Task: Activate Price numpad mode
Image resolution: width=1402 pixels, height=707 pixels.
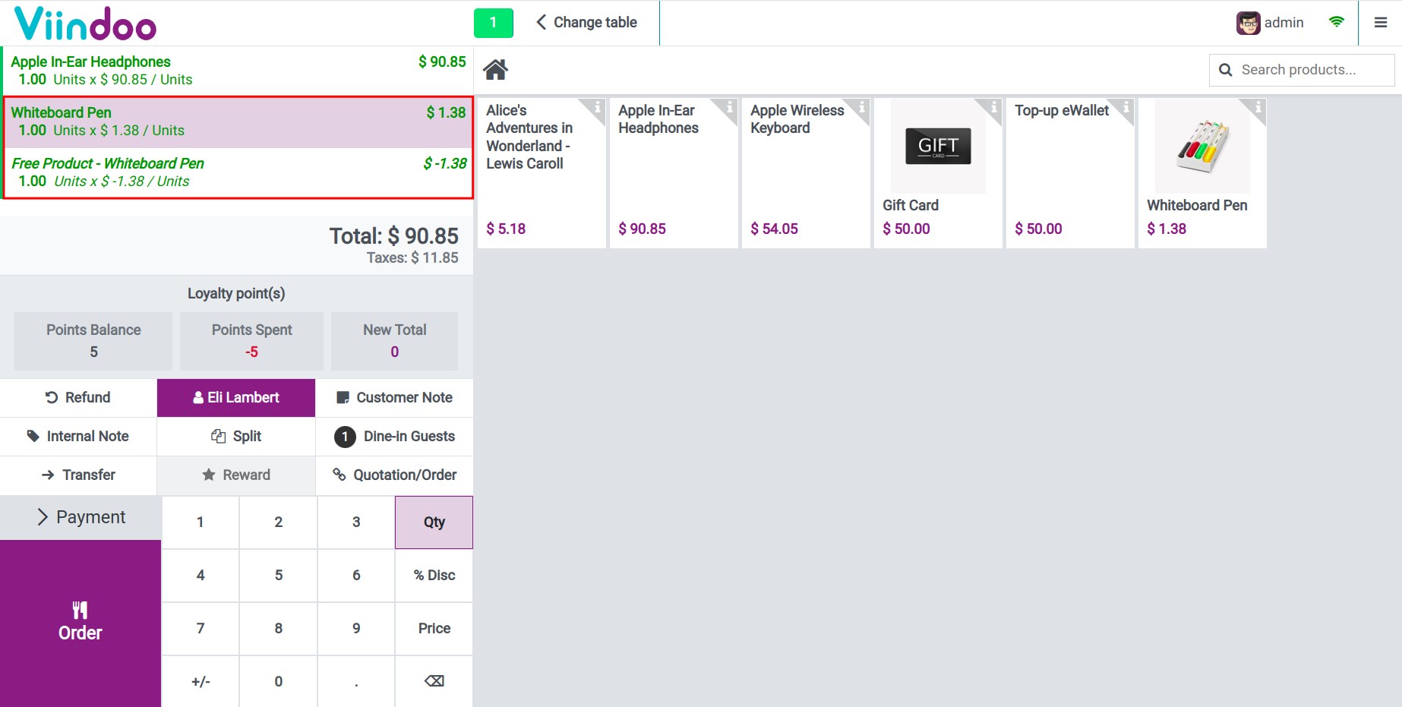Action: coord(434,629)
